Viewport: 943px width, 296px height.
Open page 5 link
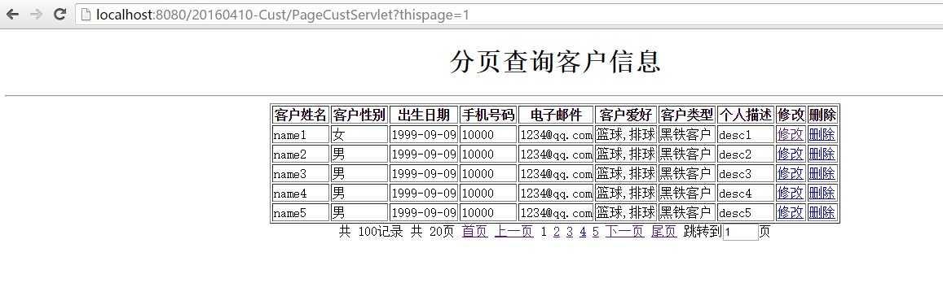596,233
